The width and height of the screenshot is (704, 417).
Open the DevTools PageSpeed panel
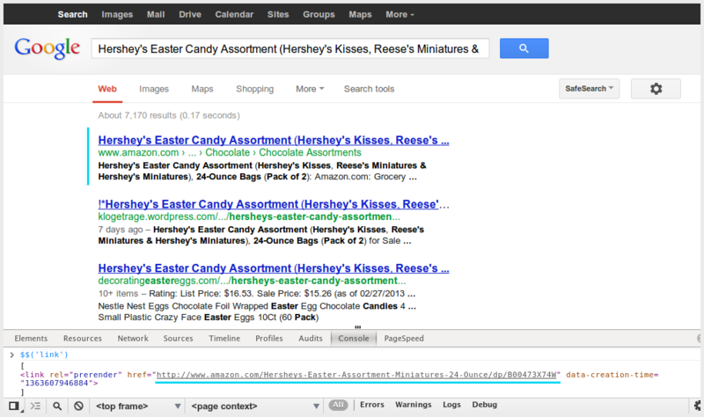[404, 339]
